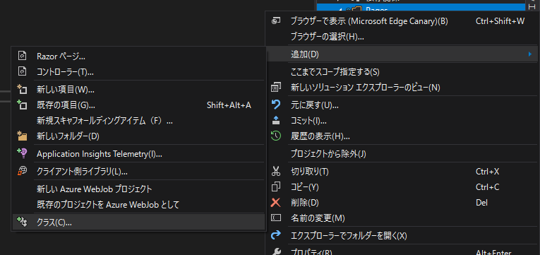The height and width of the screenshot is (255, 540).
Task: Click the red X delete icon
Action: (x=276, y=203)
